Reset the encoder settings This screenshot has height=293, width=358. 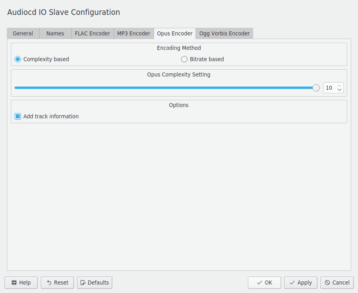coord(57,283)
